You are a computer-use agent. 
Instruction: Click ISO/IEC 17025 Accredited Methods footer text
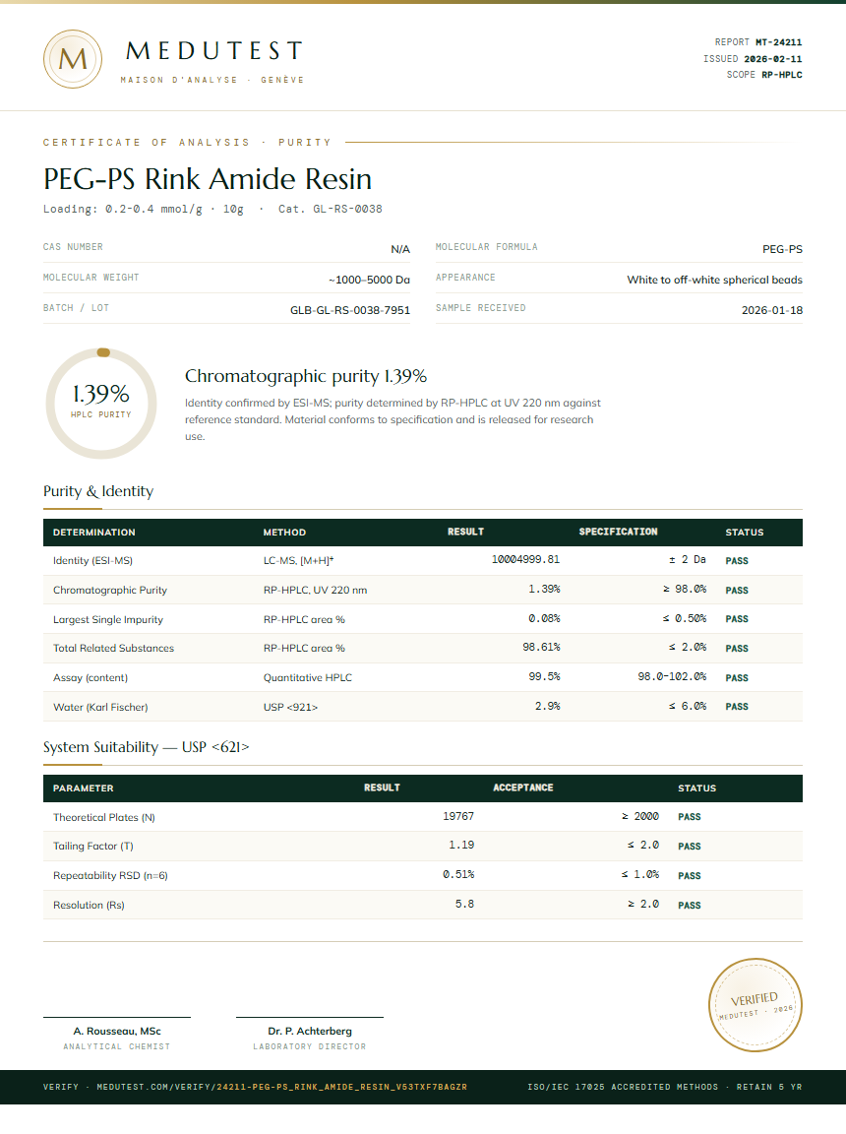tap(623, 1087)
